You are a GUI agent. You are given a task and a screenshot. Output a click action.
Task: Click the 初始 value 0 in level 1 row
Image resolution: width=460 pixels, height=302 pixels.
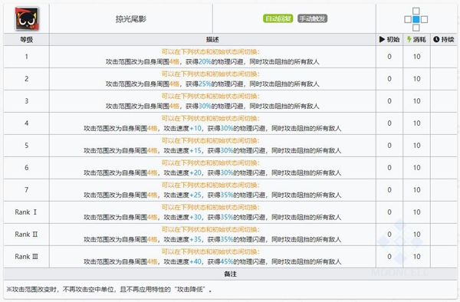click(x=389, y=57)
